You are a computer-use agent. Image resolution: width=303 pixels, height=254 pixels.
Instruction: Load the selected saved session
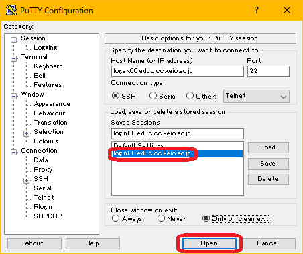pyautogui.click(x=268, y=147)
